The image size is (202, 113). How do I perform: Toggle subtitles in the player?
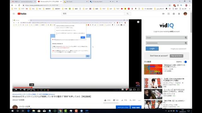(x=122, y=90)
